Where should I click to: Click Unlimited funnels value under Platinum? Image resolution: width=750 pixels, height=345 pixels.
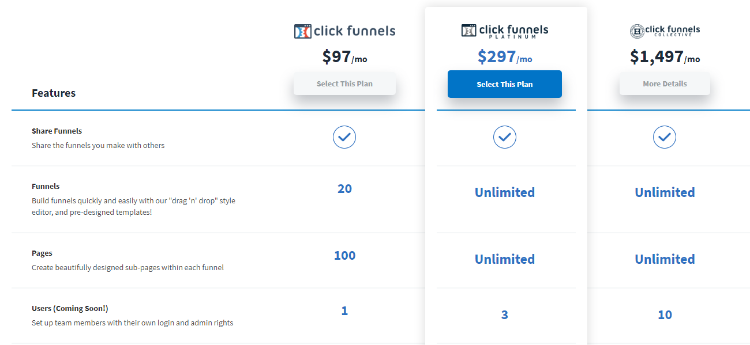(x=505, y=192)
